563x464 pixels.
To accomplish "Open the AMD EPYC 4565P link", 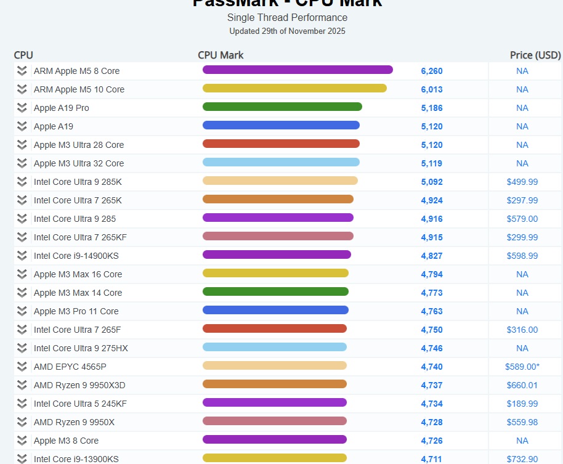I will point(70,367).
